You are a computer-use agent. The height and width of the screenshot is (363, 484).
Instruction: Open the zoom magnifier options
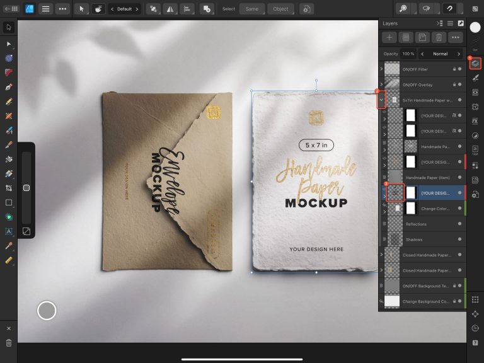[x=403, y=9]
